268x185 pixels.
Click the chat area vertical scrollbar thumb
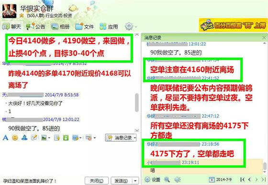137,103
